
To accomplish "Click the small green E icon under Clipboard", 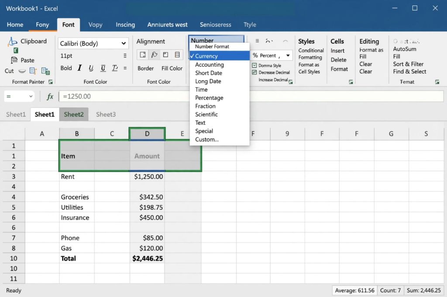I will (x=16, y=51).
